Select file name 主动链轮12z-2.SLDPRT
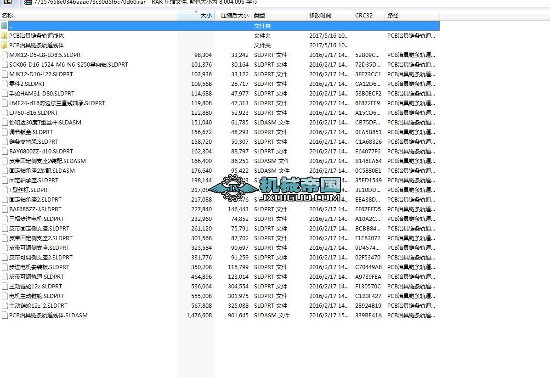550x377 pixels. pyautogui.click(x=38, y=305)
